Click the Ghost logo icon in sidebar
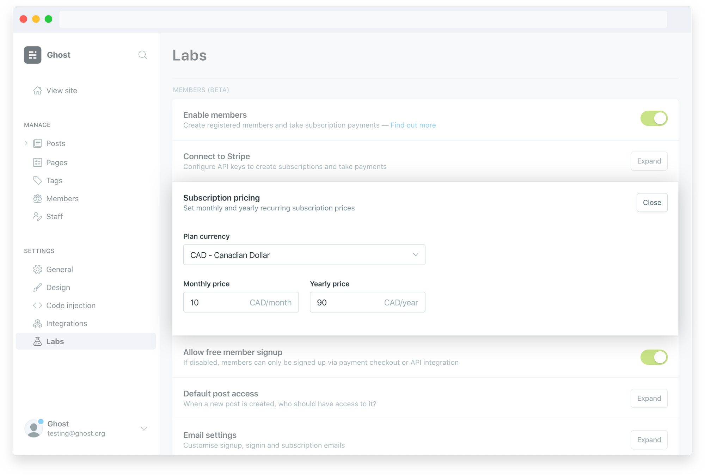705x475 pixels. (32, 55)
